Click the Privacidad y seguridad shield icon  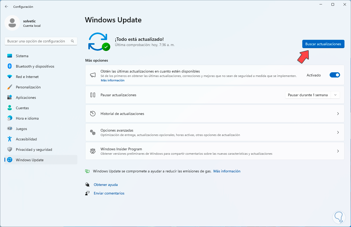(10, 150)
